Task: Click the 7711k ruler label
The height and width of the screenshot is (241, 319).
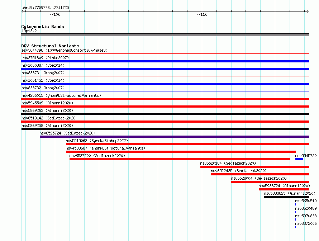Action: [201, 14]
